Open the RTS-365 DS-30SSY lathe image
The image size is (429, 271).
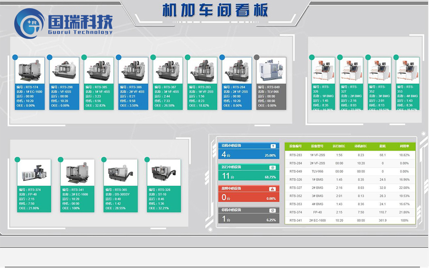pos(121,172)
